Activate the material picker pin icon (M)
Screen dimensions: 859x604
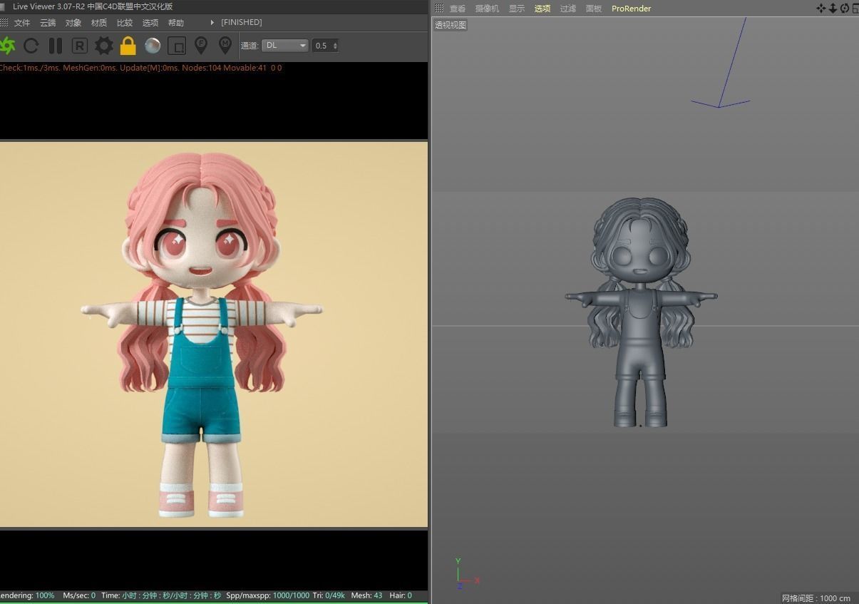225,46
